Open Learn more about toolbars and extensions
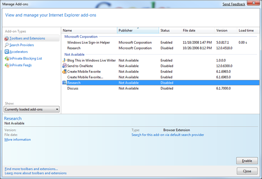The image size is (262, 179). pyautogui.click(x=36, y=173)
